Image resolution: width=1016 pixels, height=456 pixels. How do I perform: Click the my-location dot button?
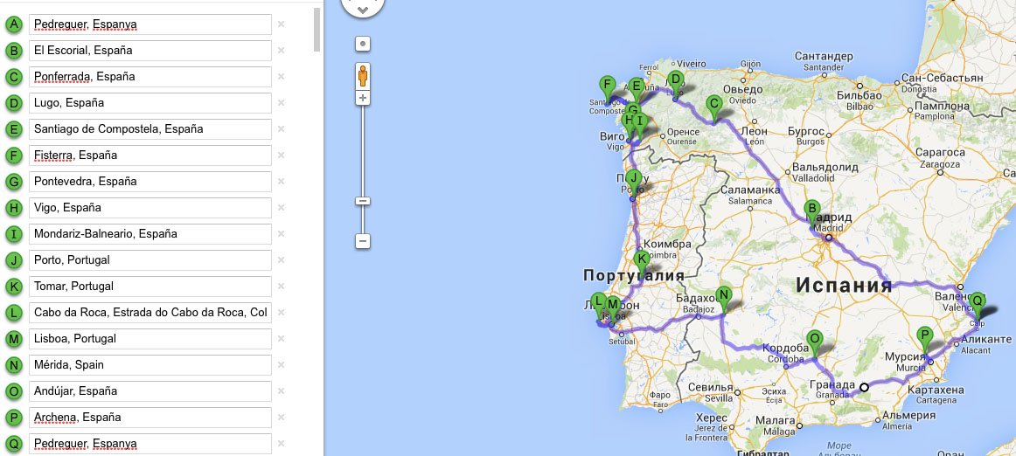(363, 44)
